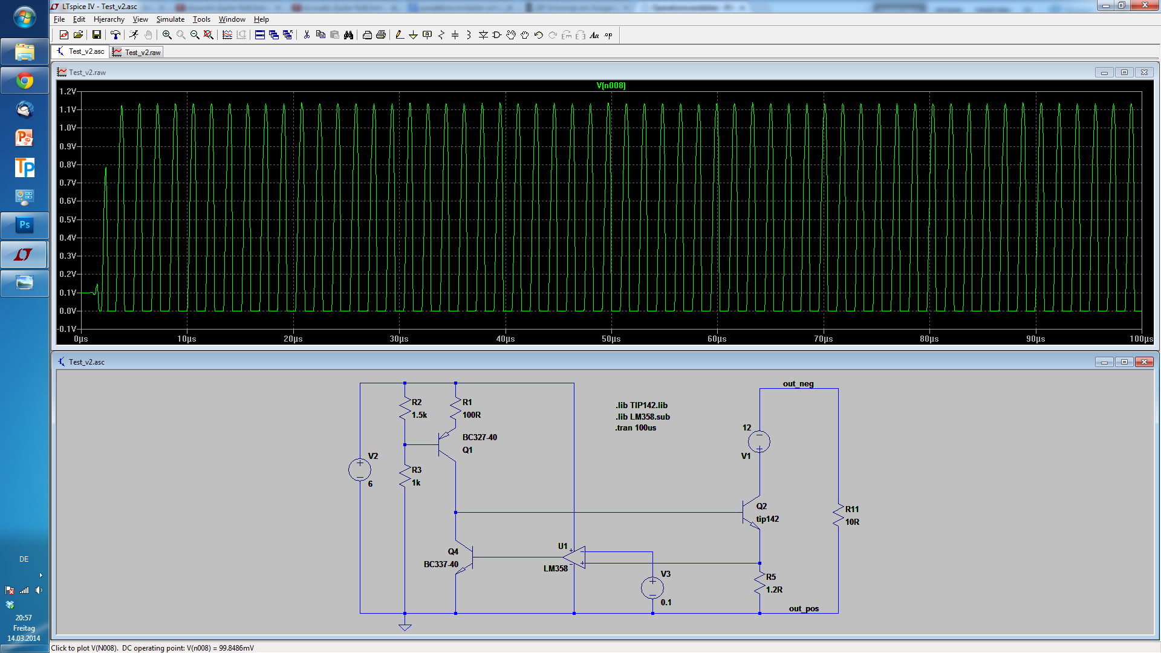The image size is (1161, 653).
Task: Minimize the Test_v2.asc schematic window
Action: (1104, 362)
